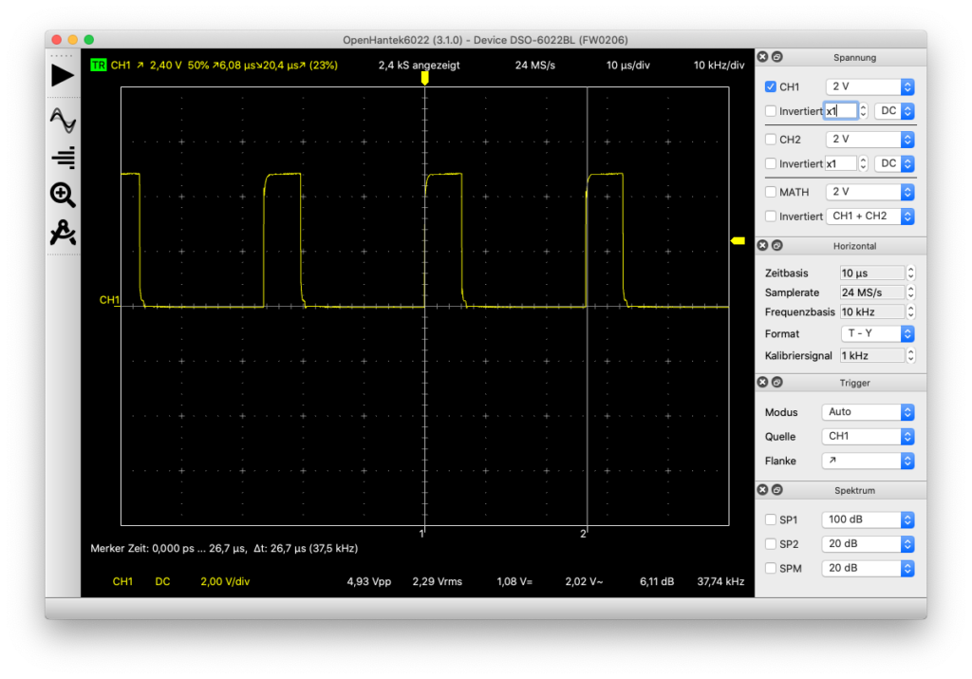Click the Zeitbasis 10 µs field

[872, 273]
